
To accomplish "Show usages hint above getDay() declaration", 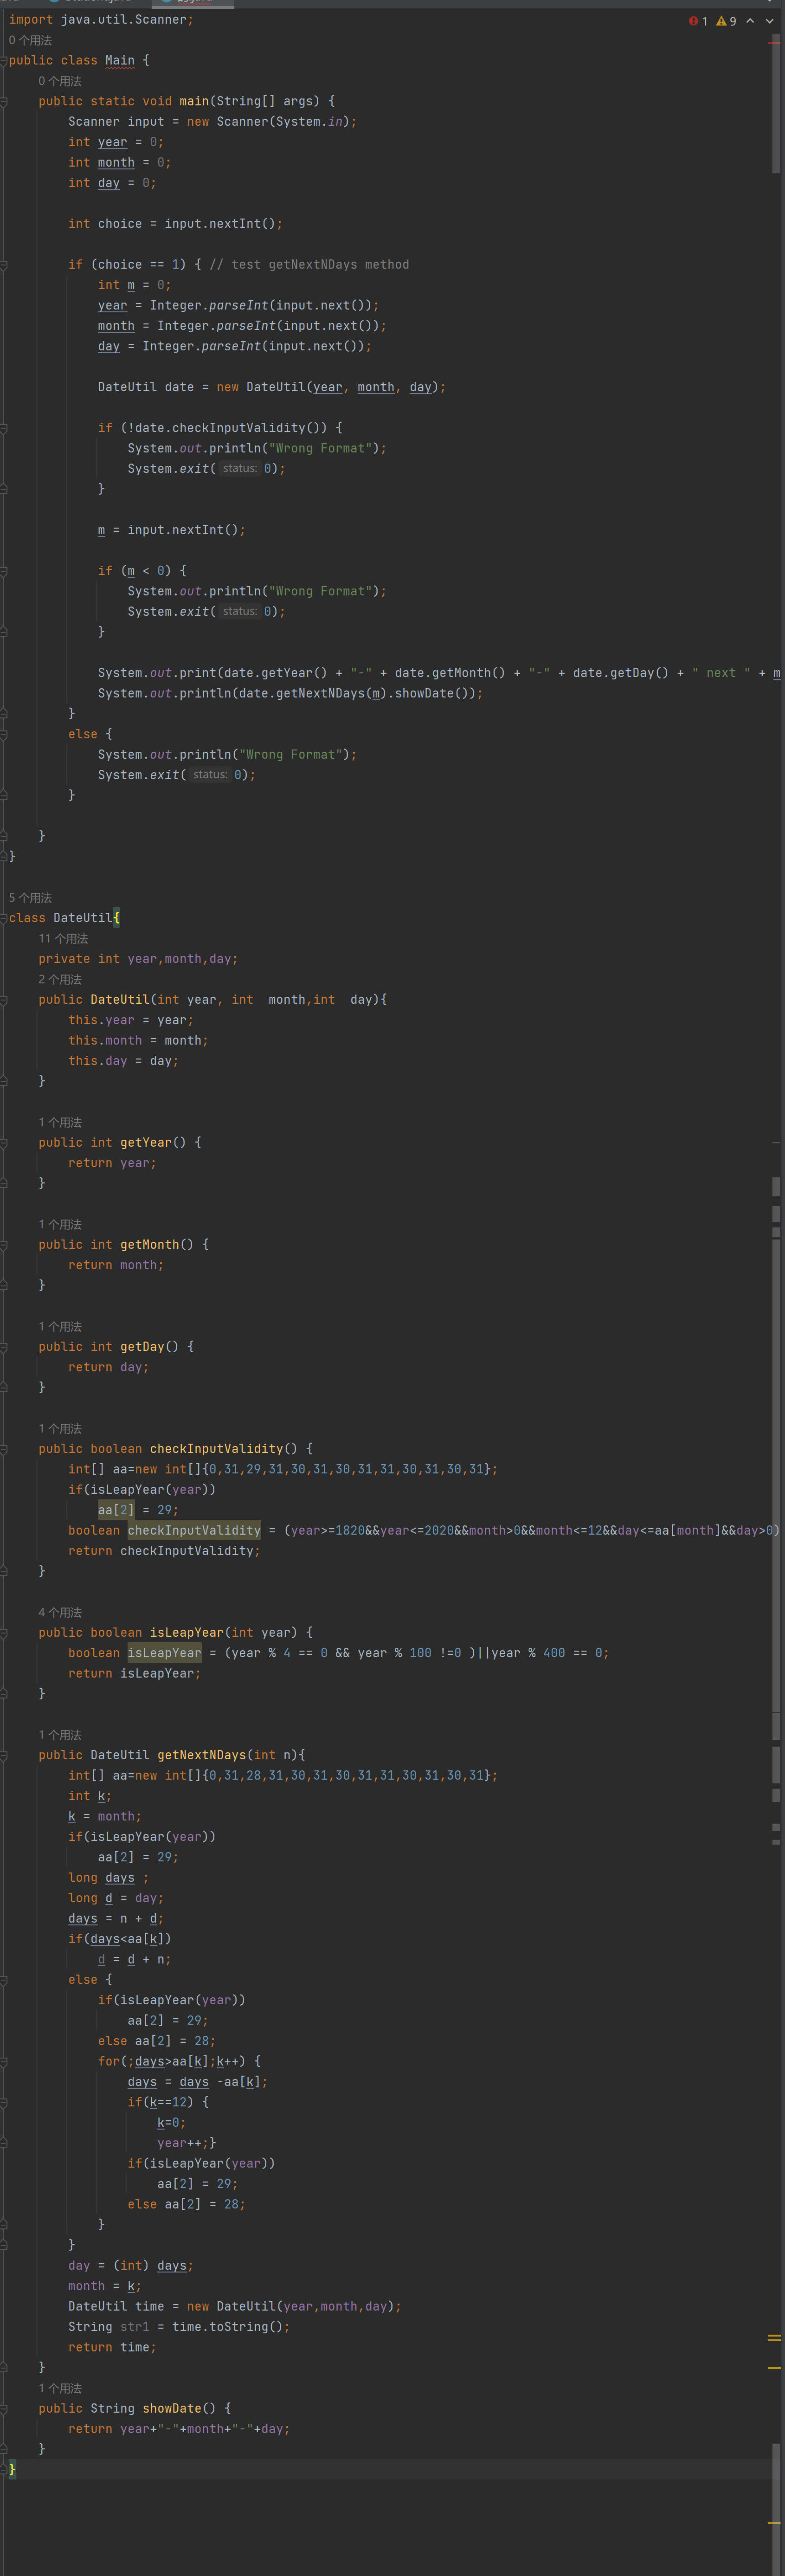I will 60,1327.
